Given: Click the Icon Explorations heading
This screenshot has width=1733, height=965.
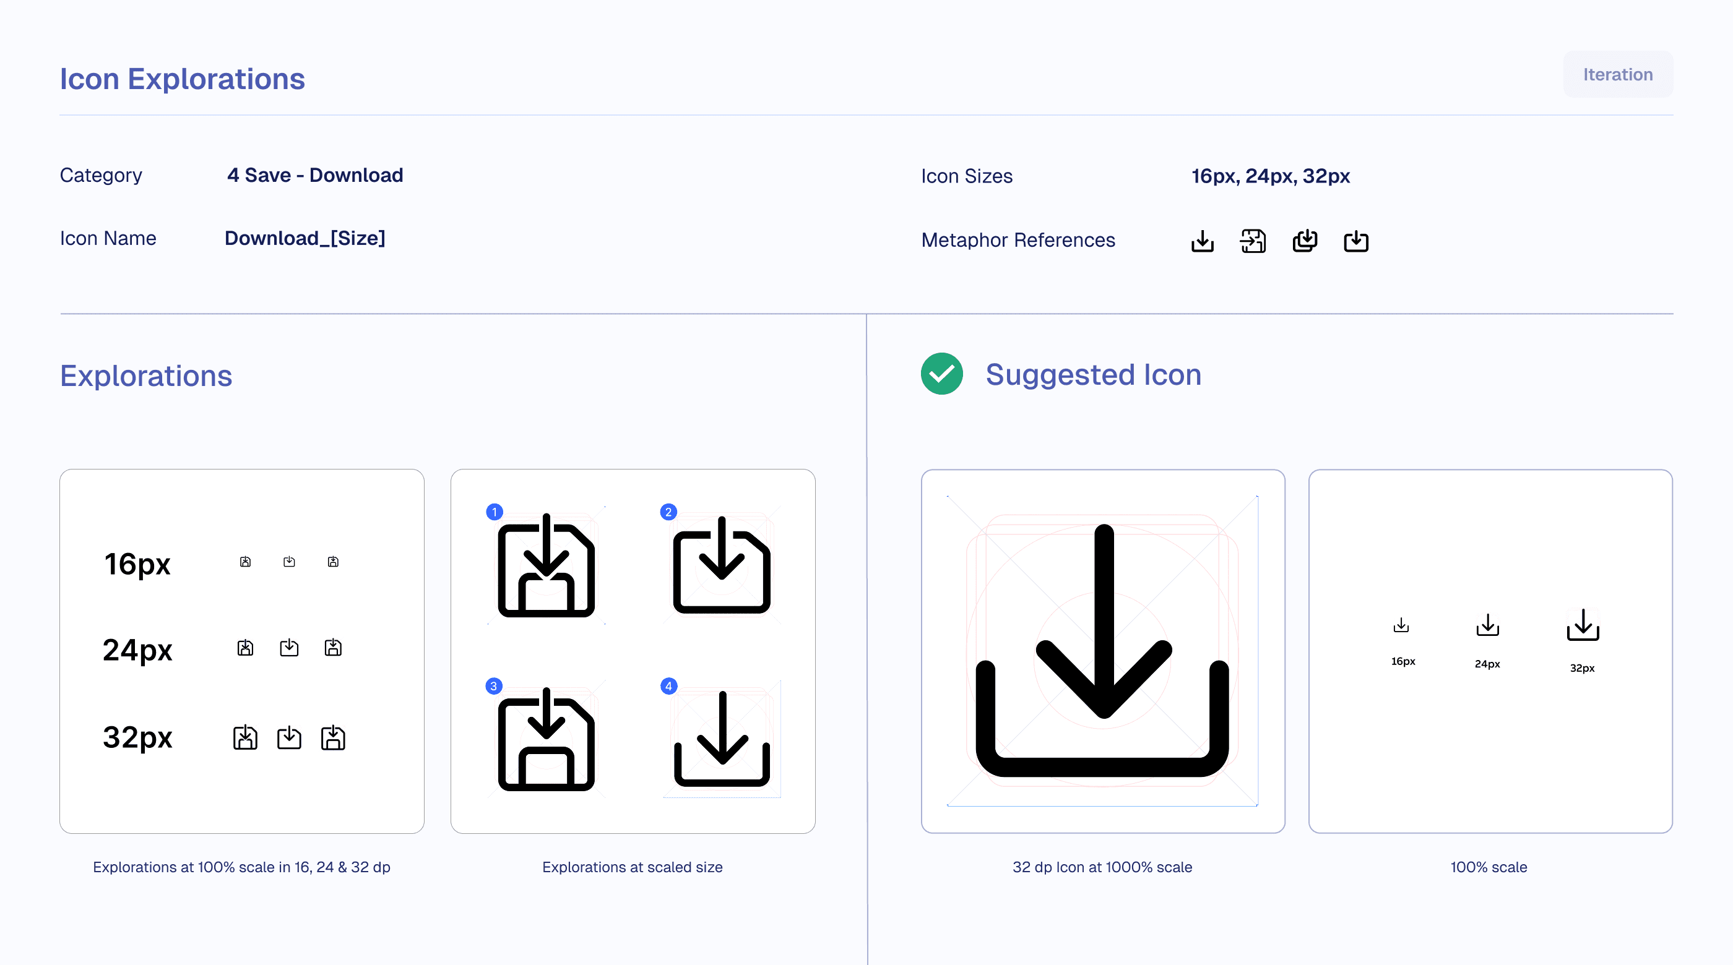Looking at the screenshot, I should tap(183, 79).
